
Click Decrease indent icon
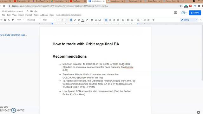click(145, 20)
